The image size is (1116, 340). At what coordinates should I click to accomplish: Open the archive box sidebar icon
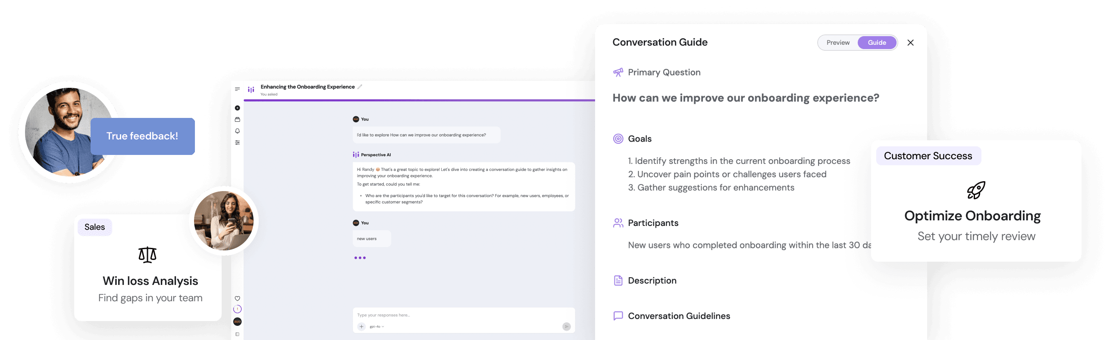click(238, 119)
